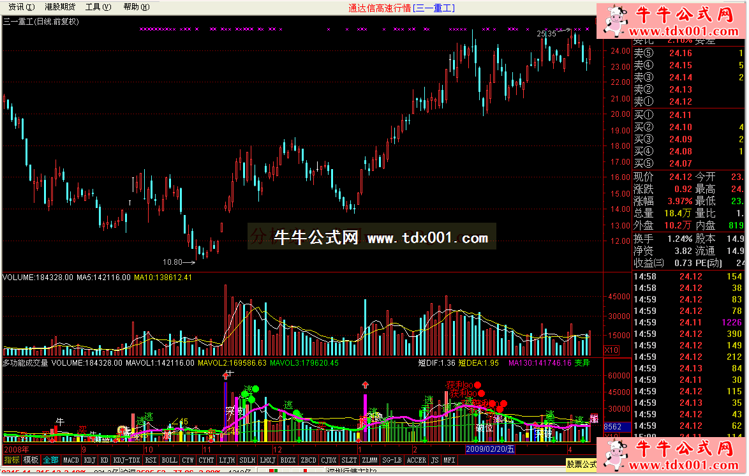Open the 工具(V) menu
749x476 pixels.
pyautogui.click(x=98, y=6)
